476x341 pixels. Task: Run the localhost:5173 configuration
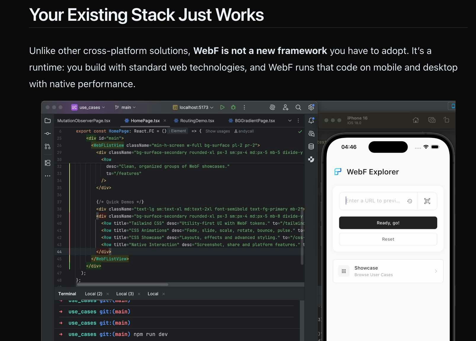222,107
